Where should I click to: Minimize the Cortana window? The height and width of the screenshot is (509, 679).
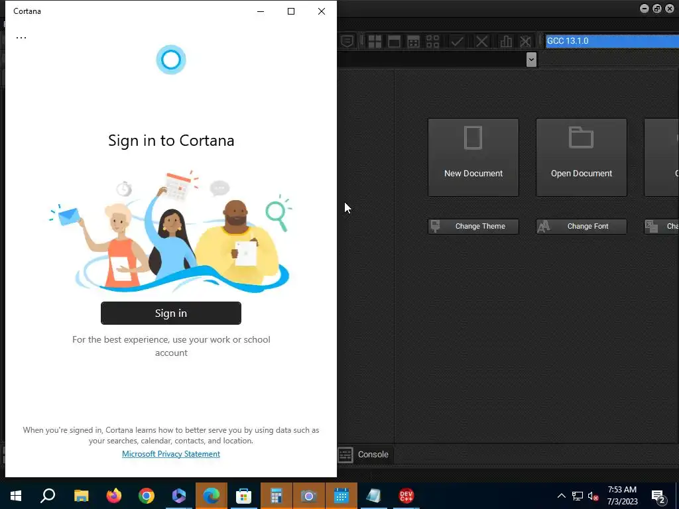(x=261, y=11)
